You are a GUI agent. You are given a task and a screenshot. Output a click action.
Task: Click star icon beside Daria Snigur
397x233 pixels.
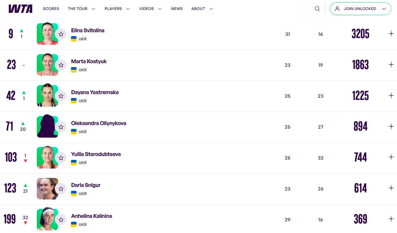[x=61, y=189]
